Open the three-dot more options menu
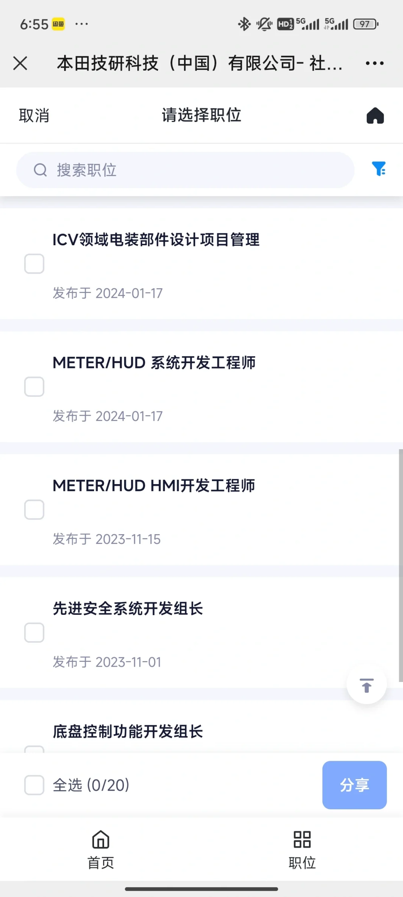The image size is (403, 897). pos(375,63)
